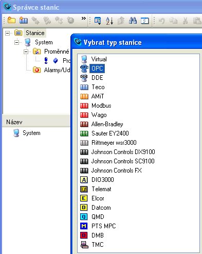Choose Rittmeyer wsr3000 station type
The height and width of the screenshot is (254, 202).
tap(114, 143)
